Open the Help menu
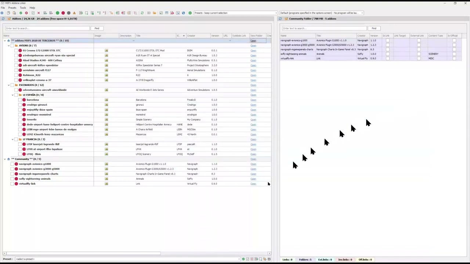Screen dimensions: 470x264 click(32, 8)
